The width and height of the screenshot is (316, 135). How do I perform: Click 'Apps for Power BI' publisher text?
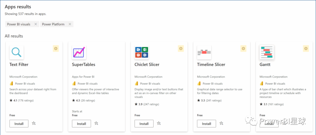[x=83, y=77]
